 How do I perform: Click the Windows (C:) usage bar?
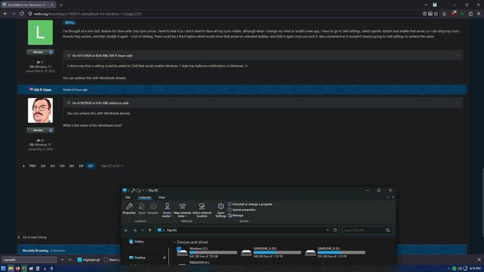[x=213, y=253]
